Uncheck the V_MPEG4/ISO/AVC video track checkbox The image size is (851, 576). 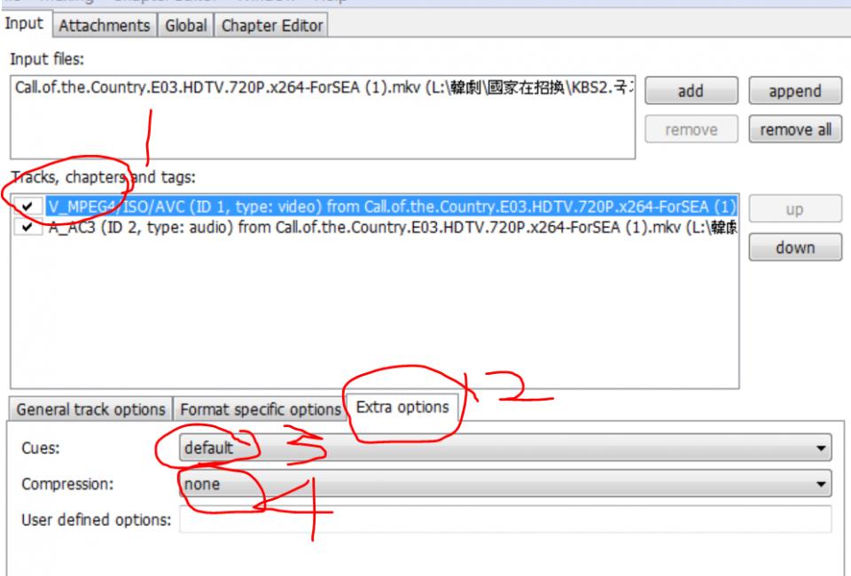click(27, 206)
